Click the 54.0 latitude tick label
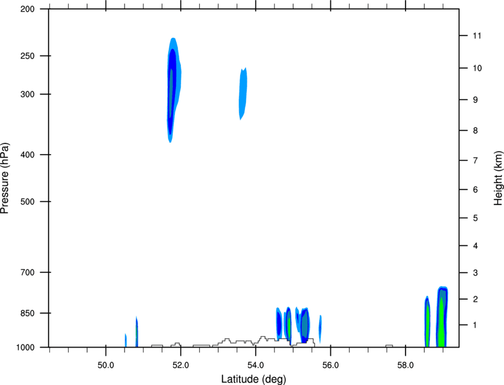Screen dimensions: 504x385 (x=256, y=365)
